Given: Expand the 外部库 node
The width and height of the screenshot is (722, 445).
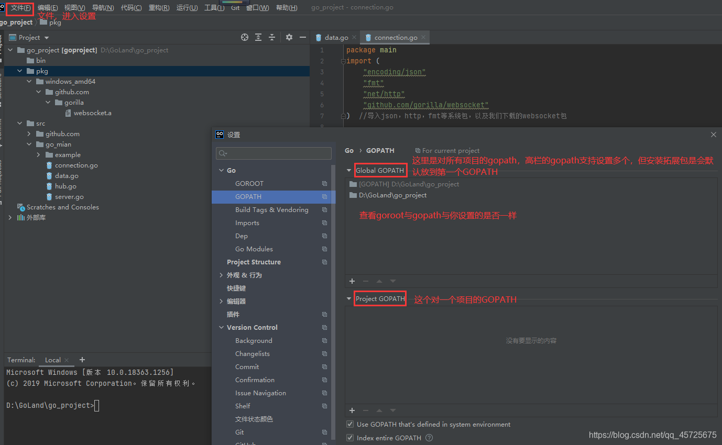Looking at the screenshot, I should (x=10, y=217).
